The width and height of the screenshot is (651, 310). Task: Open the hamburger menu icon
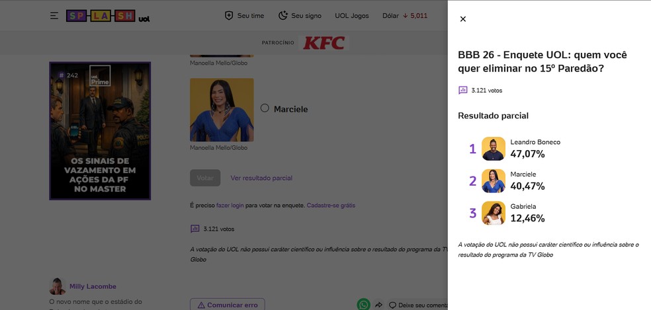[x=54, y=16]
